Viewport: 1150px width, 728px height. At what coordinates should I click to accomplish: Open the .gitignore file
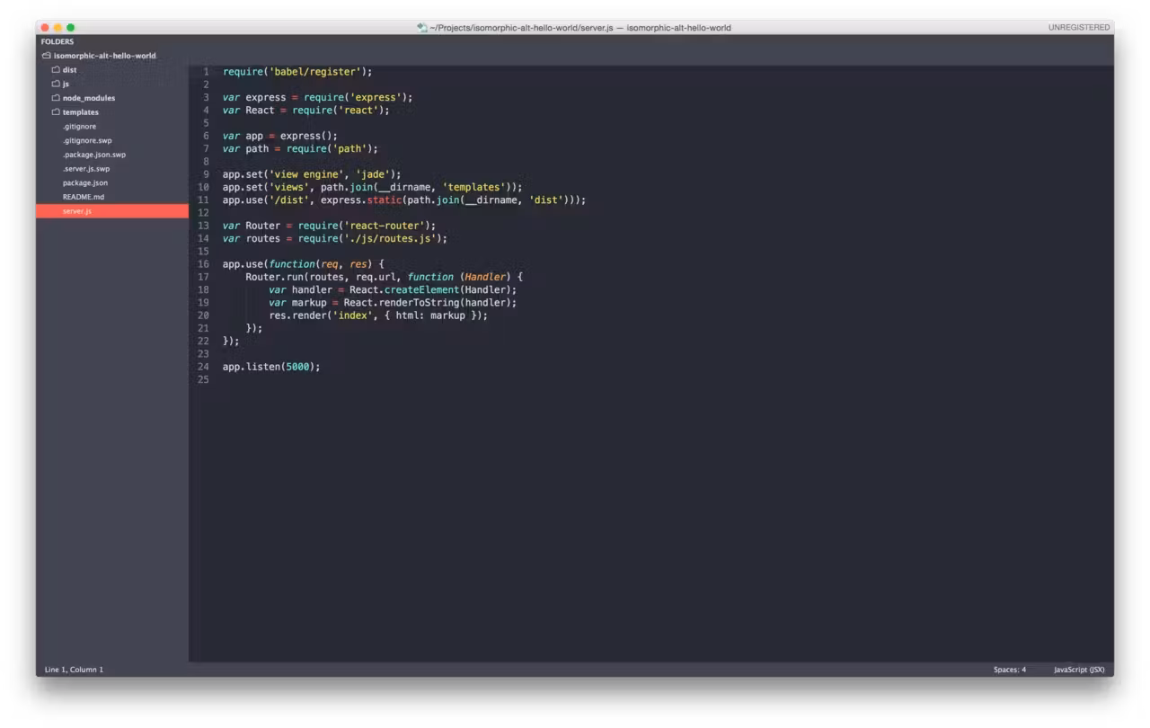tap(79, 127)
